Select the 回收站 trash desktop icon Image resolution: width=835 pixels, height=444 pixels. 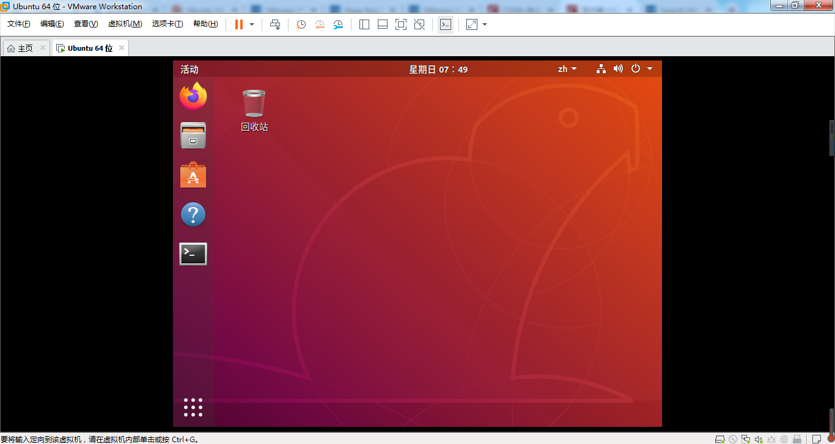pyautogui.click(x=254, y=111)
